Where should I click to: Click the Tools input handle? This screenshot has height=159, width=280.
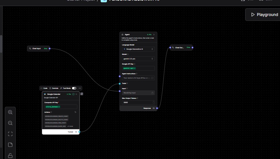pyautogui.click(x=120, y=84)
